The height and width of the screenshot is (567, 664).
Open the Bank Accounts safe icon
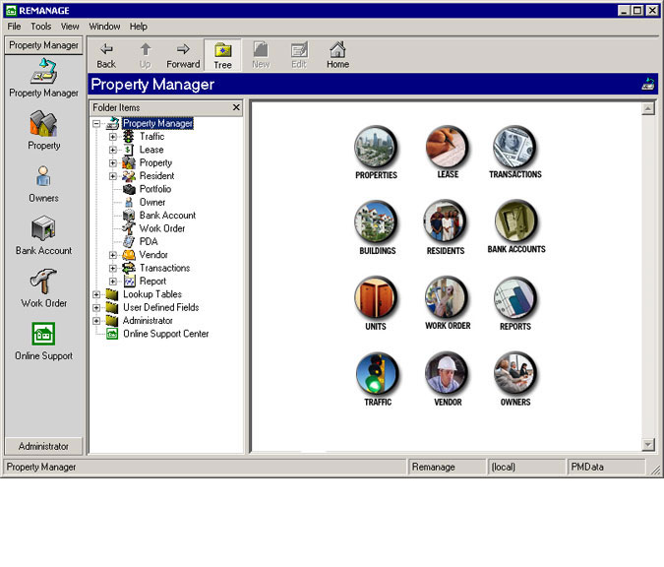coord(515,220)
